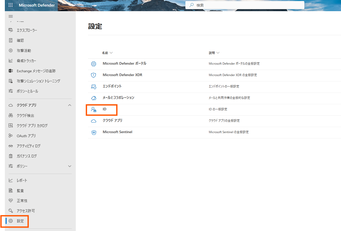Expand the ポリシー section chevron
This screenshot has height=231, width=341.
69,166
